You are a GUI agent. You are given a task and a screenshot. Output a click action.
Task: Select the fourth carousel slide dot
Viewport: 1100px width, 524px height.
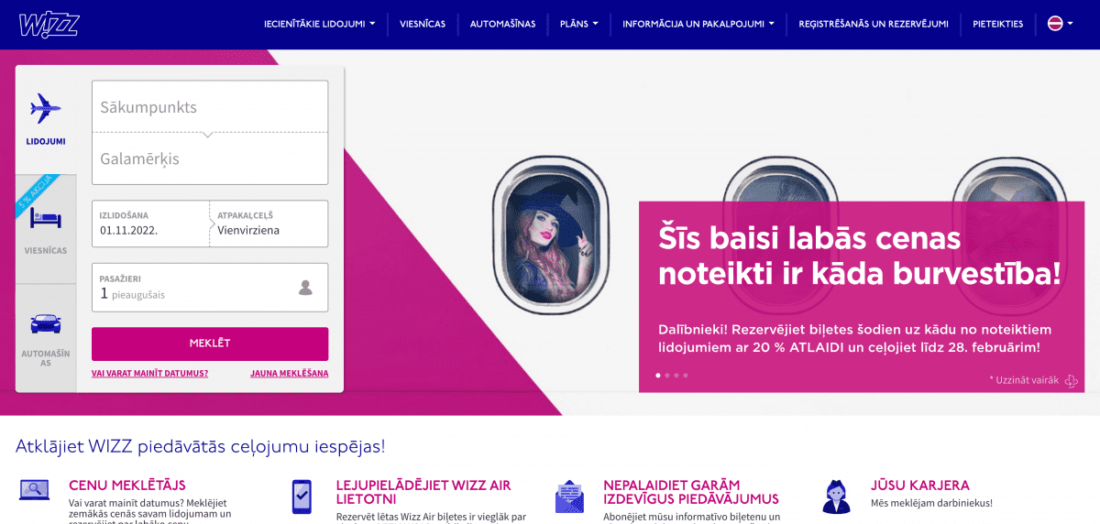pyautogui.click(x=685, y=376)
